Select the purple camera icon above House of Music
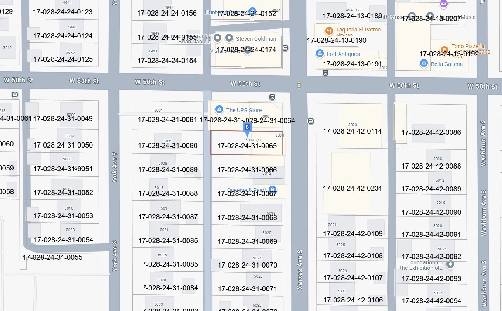The height and width of the screenshot is (311, 502). click(444, 3)
